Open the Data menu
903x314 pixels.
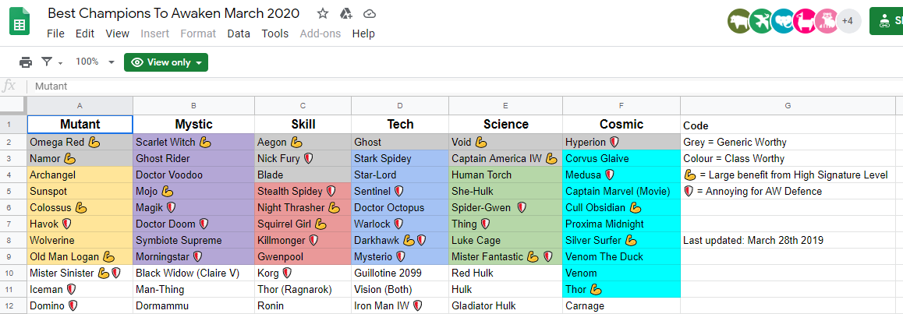pos(239,34)
